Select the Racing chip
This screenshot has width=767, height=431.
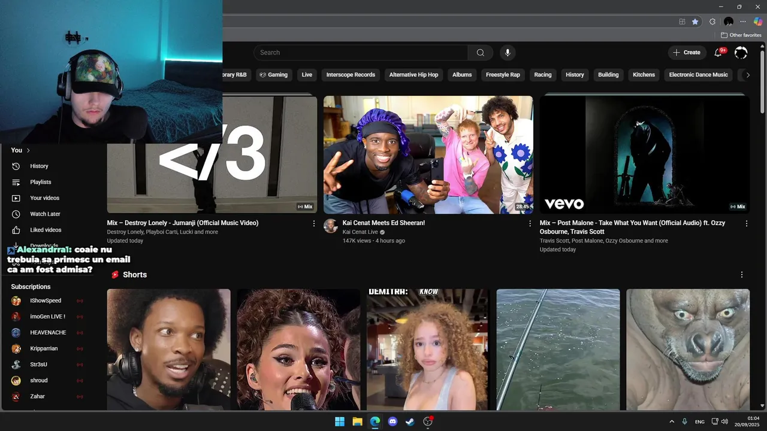click(543, 75)
